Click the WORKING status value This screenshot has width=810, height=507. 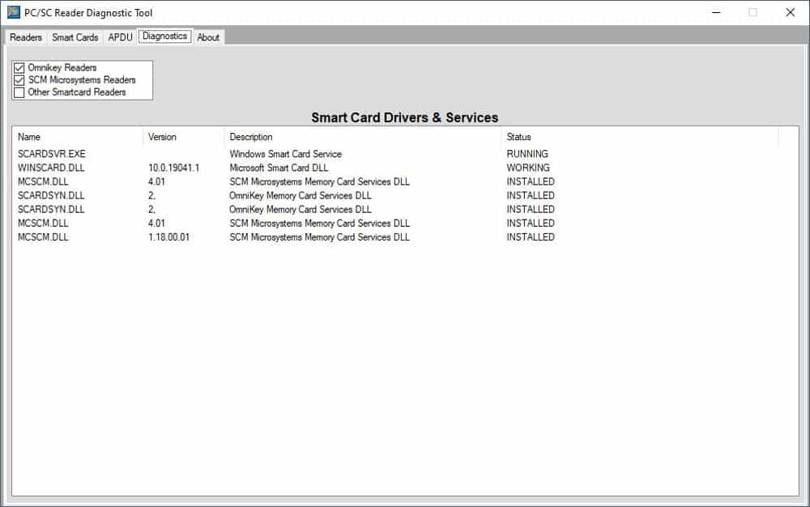528,168
